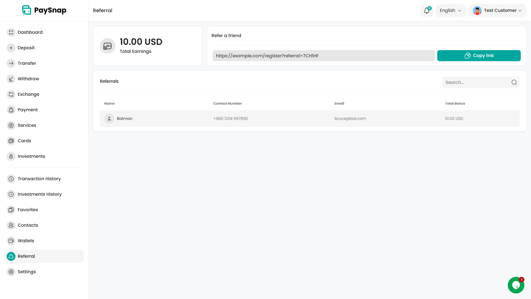
Task: Click the Cards sidebar icon
Action: [11, 141]
